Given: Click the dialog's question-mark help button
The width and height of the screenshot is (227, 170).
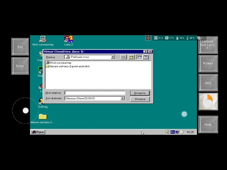Looking at the screenshot, I should click(x=145, y=52).
